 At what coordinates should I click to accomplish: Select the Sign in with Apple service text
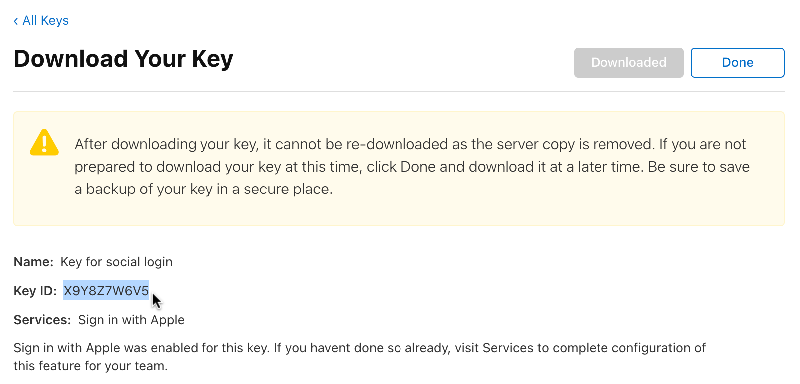pos(131,320)
